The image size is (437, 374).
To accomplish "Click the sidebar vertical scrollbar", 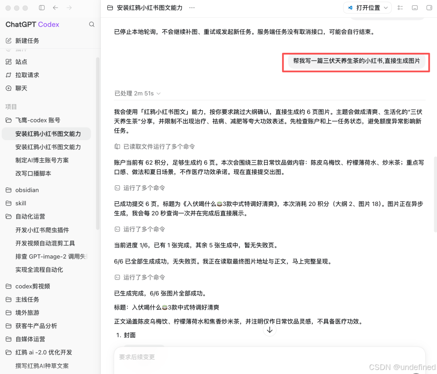I will pyautogui.click(x=98, y=143).
